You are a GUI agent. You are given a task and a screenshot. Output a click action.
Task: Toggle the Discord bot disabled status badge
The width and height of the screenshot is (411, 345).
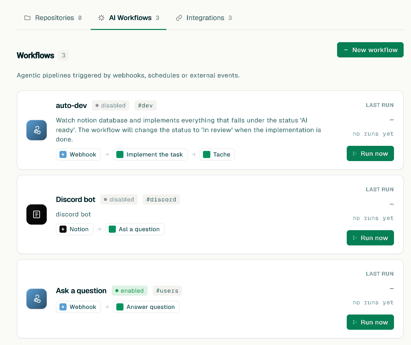[119, 199]
